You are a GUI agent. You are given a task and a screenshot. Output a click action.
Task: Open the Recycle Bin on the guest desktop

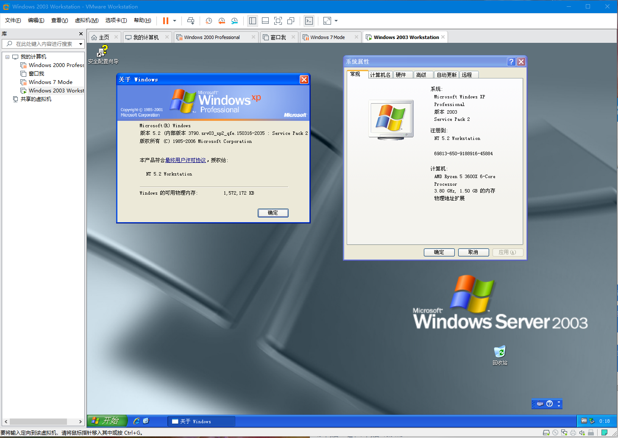(x=499, y=353)
